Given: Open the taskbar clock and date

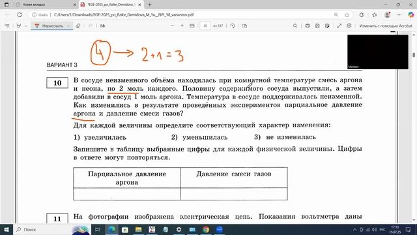Looking at the screenshot, I should point(395,229).
